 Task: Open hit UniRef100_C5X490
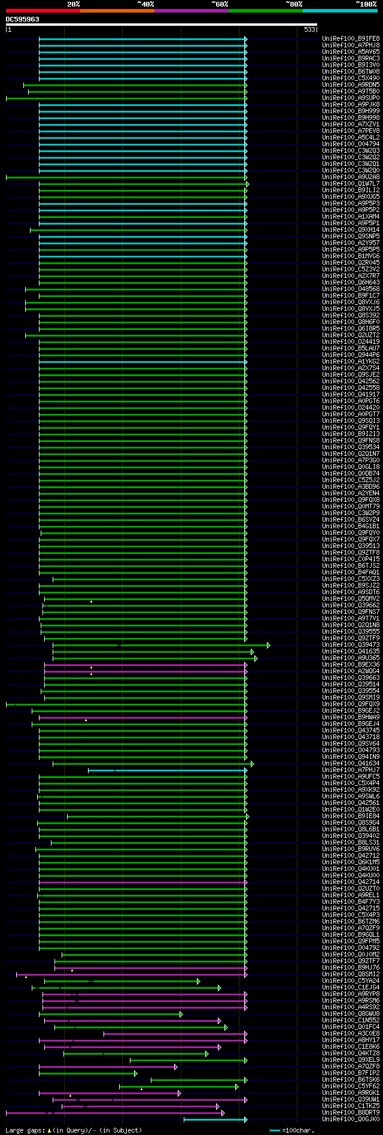pos(351,78)
